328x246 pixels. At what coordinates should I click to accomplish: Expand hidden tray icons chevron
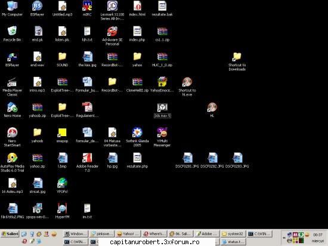click(284, 238)
